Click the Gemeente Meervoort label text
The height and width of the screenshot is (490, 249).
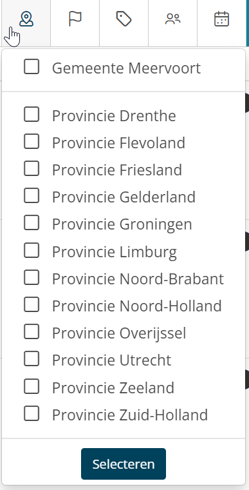point(126,68)
